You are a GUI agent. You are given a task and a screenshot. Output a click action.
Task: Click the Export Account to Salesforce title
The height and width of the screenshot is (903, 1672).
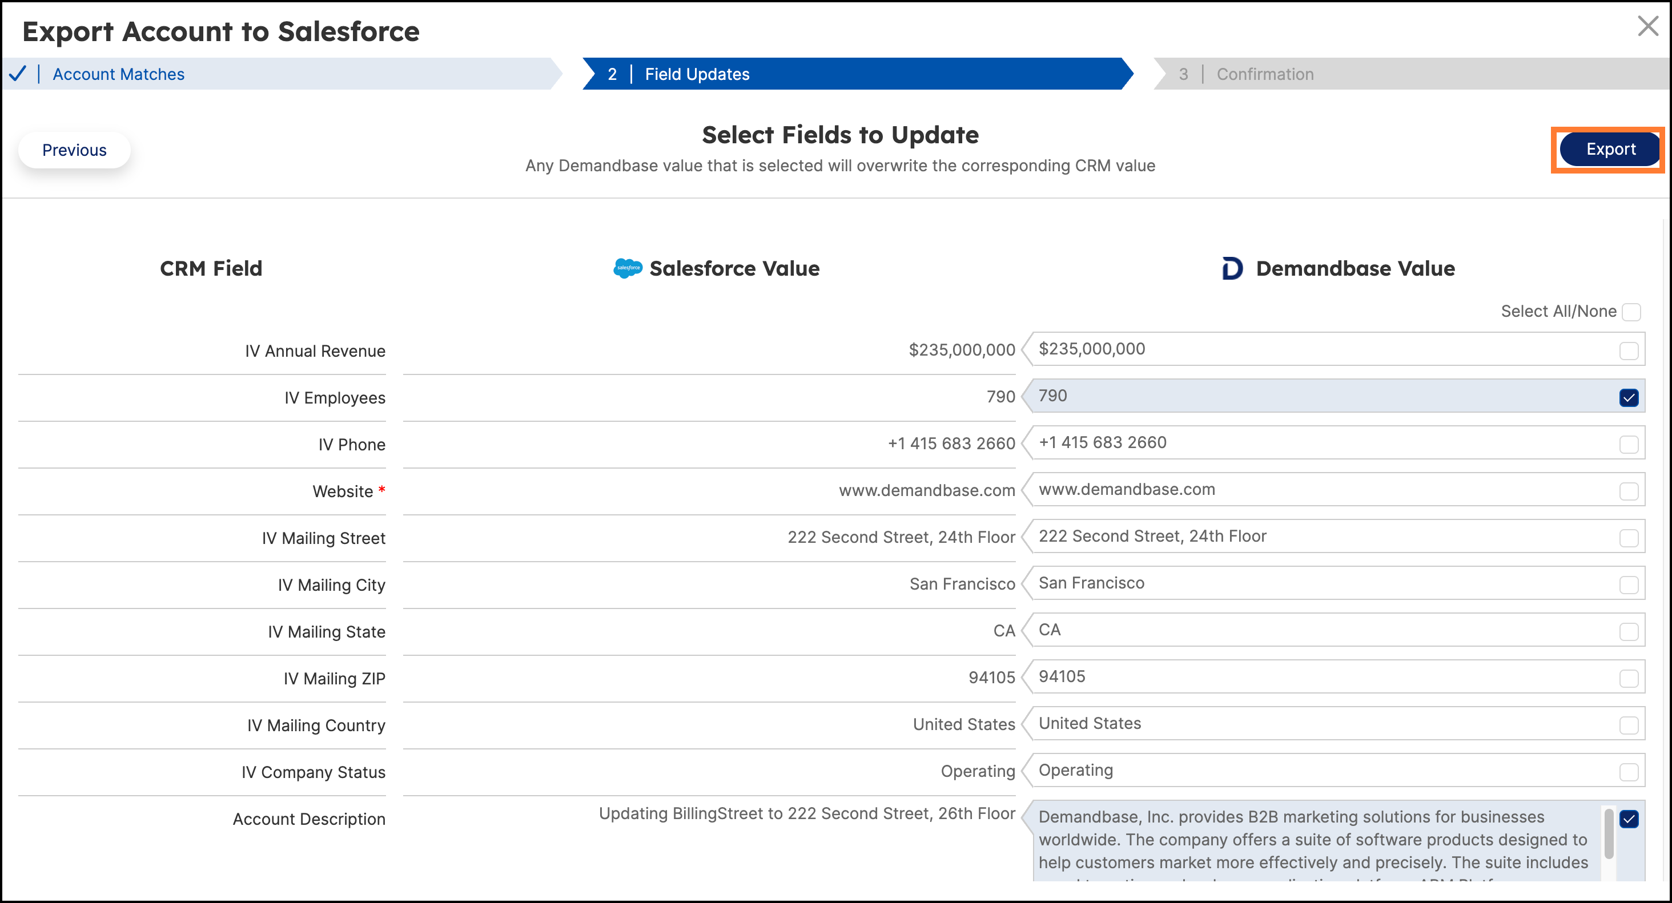(x=222, y=31)
